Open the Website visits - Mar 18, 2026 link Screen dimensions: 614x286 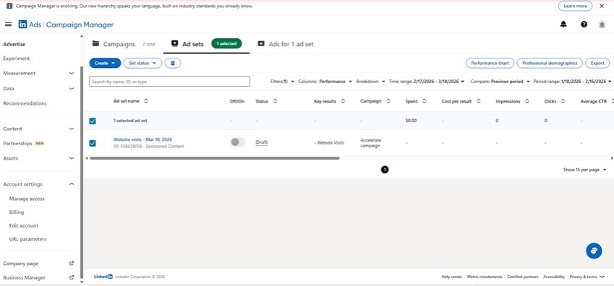(142, 139)
